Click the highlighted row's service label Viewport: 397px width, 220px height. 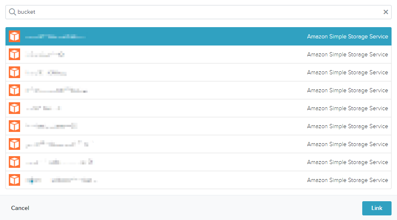(348, 37)
